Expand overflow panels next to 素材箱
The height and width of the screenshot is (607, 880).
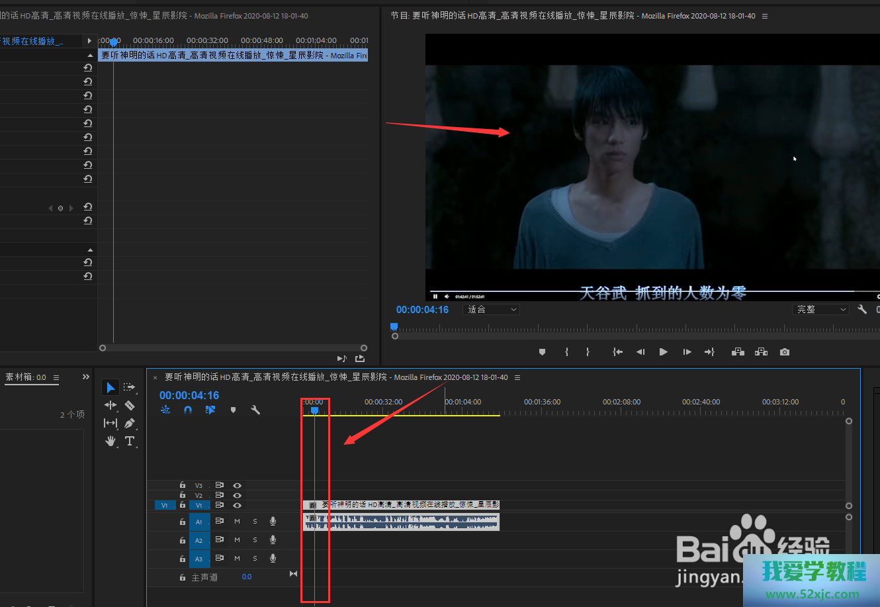click(x=85, y=377)
